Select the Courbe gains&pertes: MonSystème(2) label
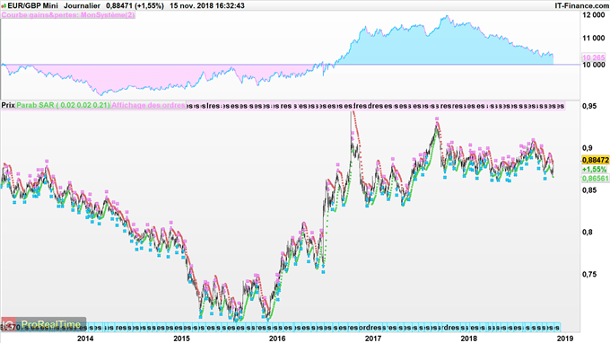Screen dimensions: 610x343 click(68, 14)
